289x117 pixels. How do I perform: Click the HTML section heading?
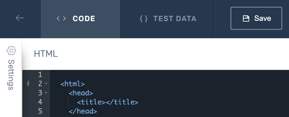coord(46,54)
